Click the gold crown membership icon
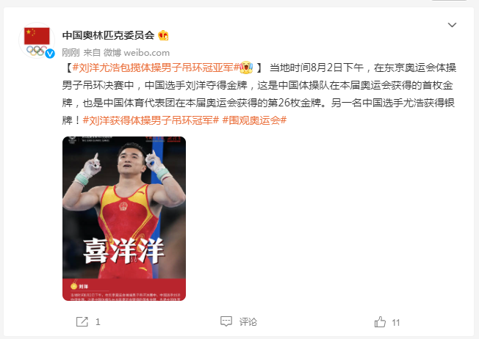 (x=163, y=35)
